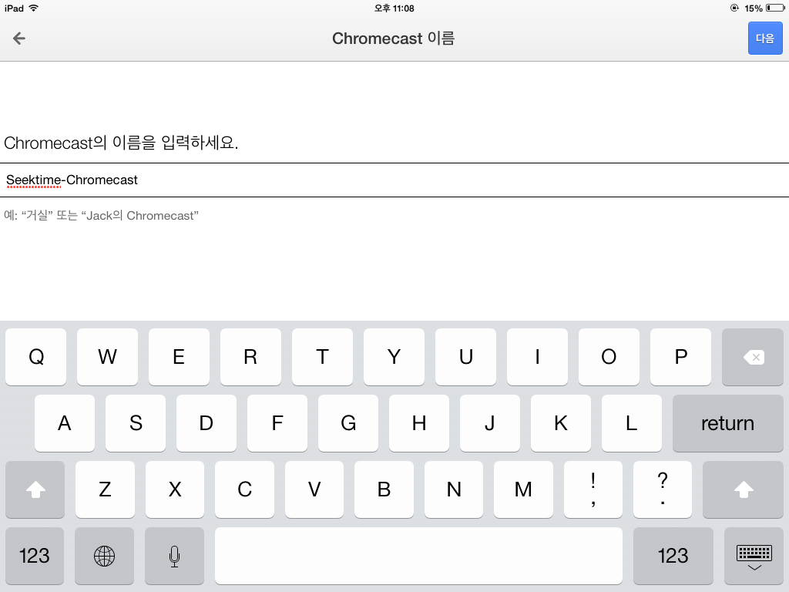Tap the Z key
This screenshot has width=789, height=592.
pyautogui.click(x=105, y=489)
